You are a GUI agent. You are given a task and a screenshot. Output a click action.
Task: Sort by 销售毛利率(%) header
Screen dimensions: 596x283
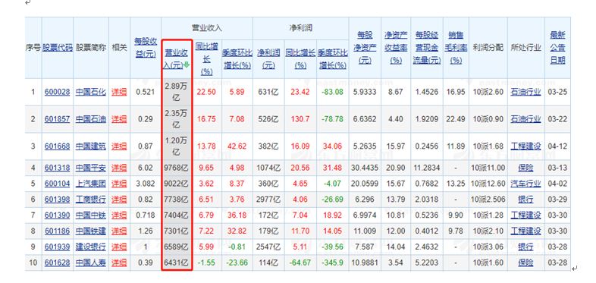pos(456,48)
